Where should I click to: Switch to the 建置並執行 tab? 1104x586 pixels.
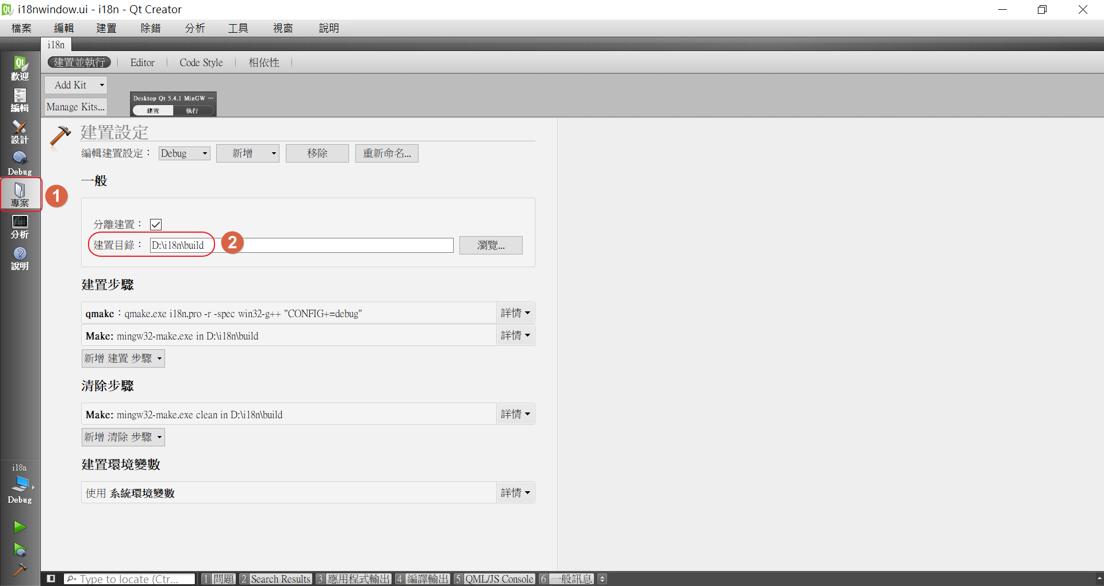tap(79, 63)
